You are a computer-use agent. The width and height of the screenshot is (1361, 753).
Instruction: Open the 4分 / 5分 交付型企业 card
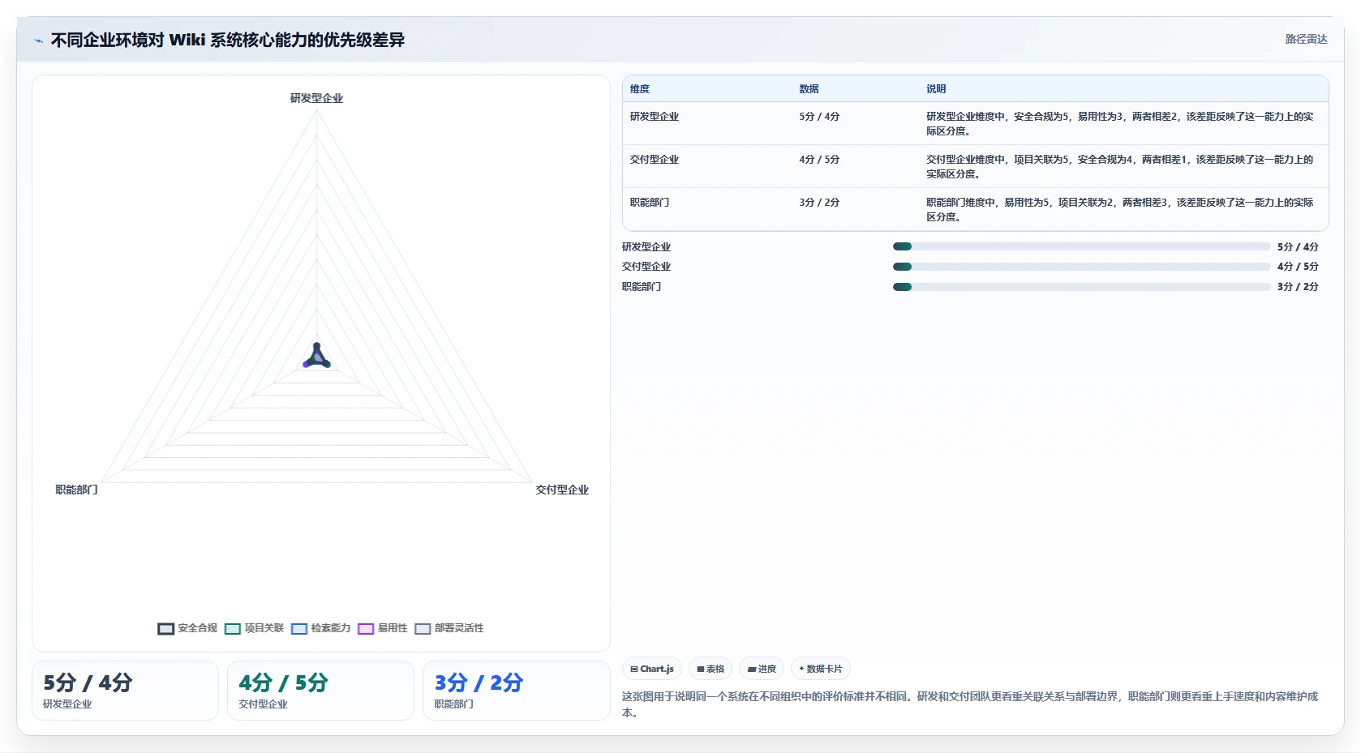click(x=320, y=691)
